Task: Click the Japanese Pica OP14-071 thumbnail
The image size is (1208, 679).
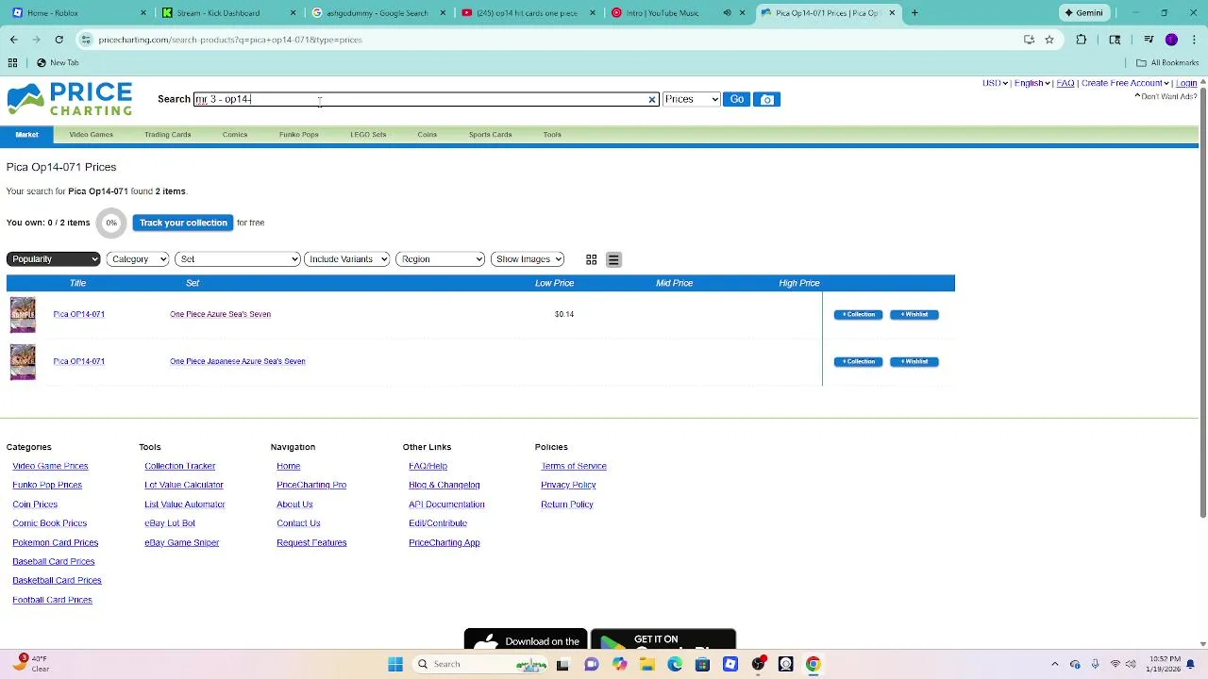Action: (23, 362)
